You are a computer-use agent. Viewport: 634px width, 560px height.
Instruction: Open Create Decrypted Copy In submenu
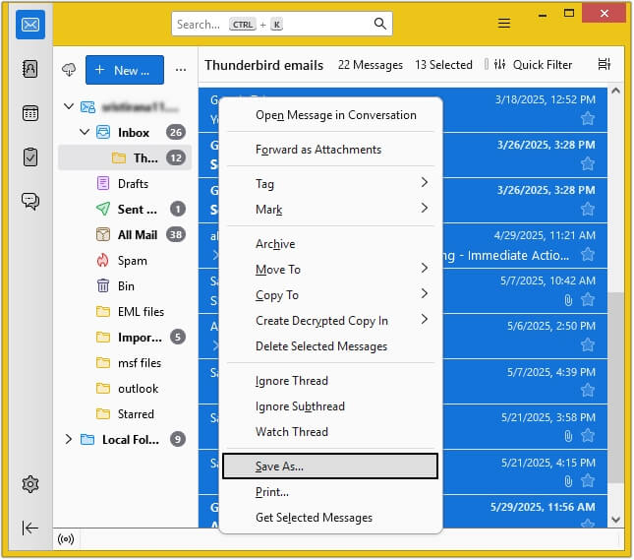330,320
